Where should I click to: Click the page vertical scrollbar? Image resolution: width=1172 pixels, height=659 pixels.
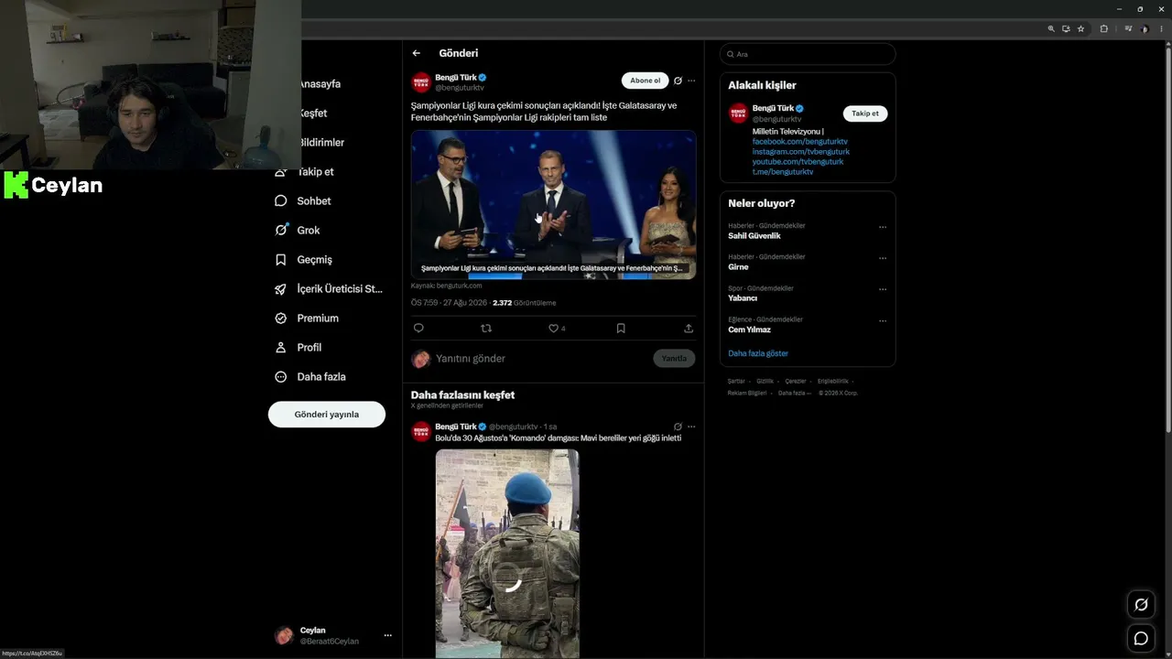[x=1167, y=238]
